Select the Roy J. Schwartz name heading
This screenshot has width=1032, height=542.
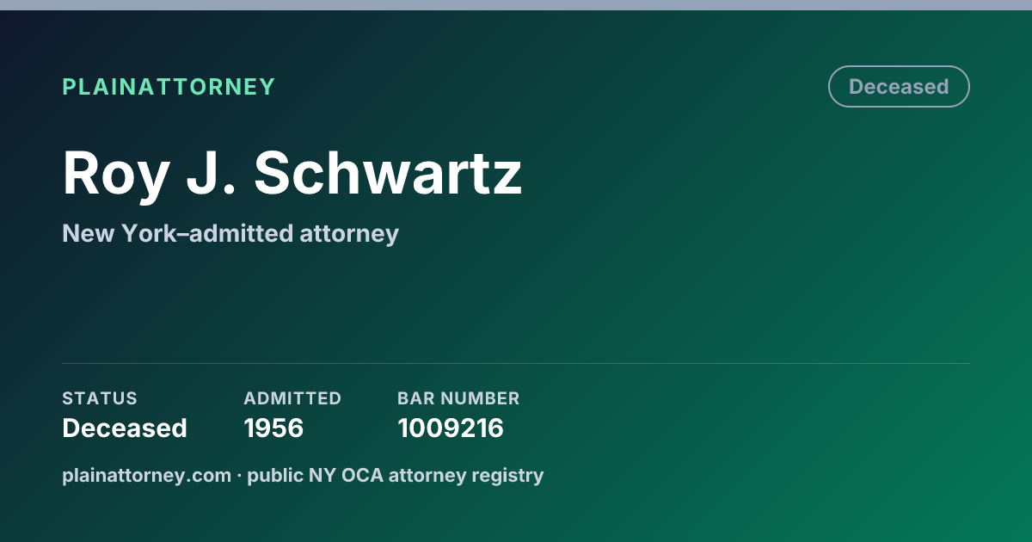[292, 173]
